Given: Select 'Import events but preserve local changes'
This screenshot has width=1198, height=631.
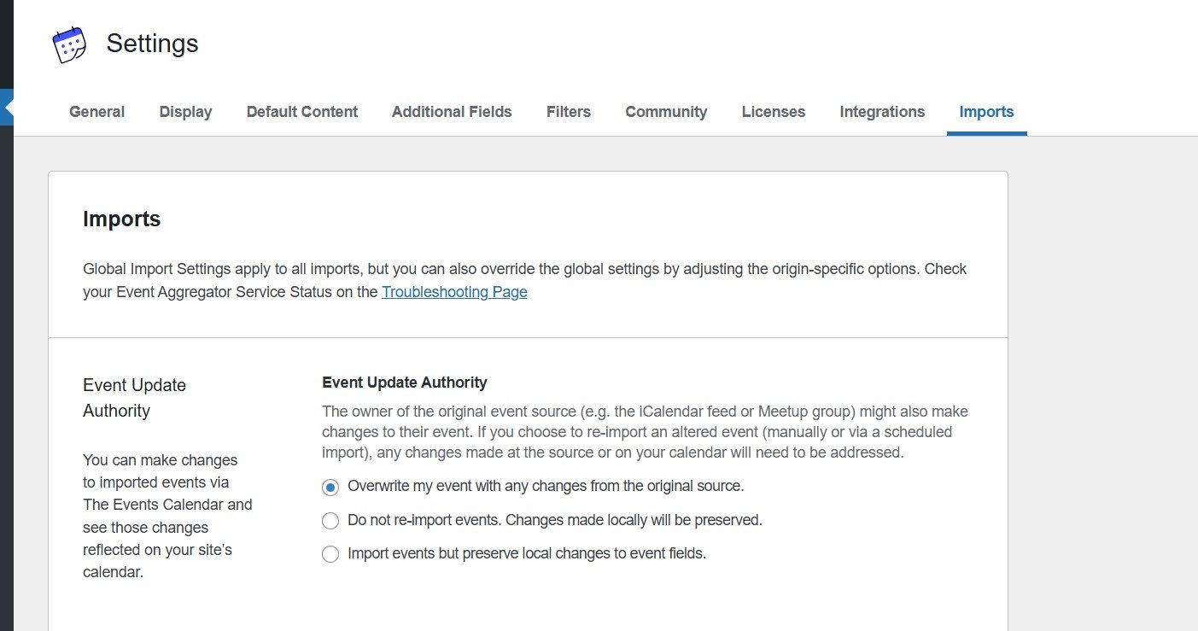Looking at the screenshot, I should [330, 554].
